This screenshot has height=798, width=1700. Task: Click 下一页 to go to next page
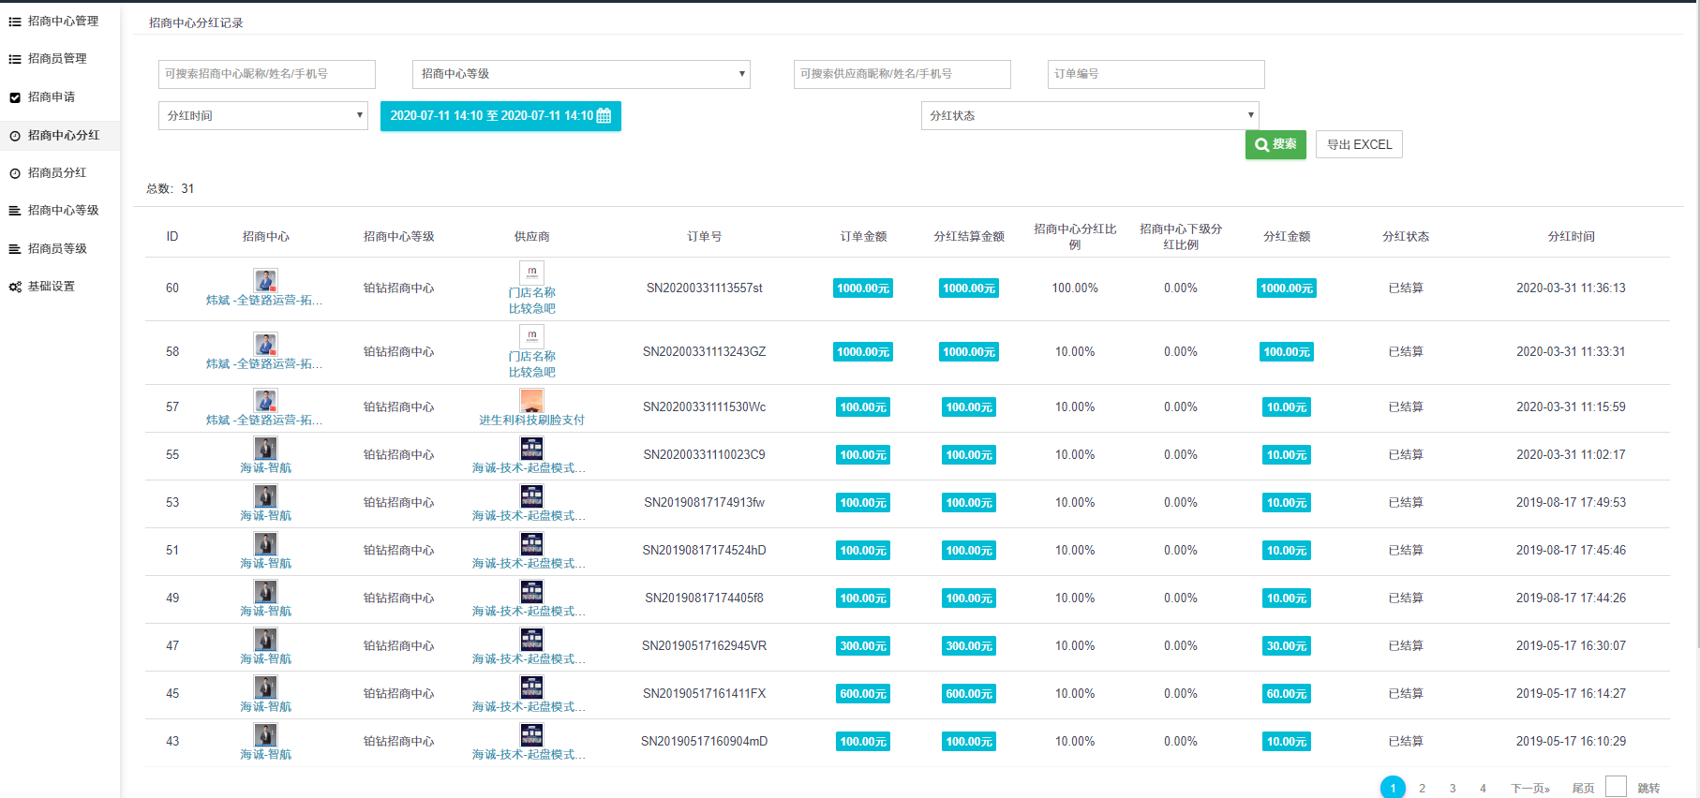pyautogui.click(x=1529, y=789)
